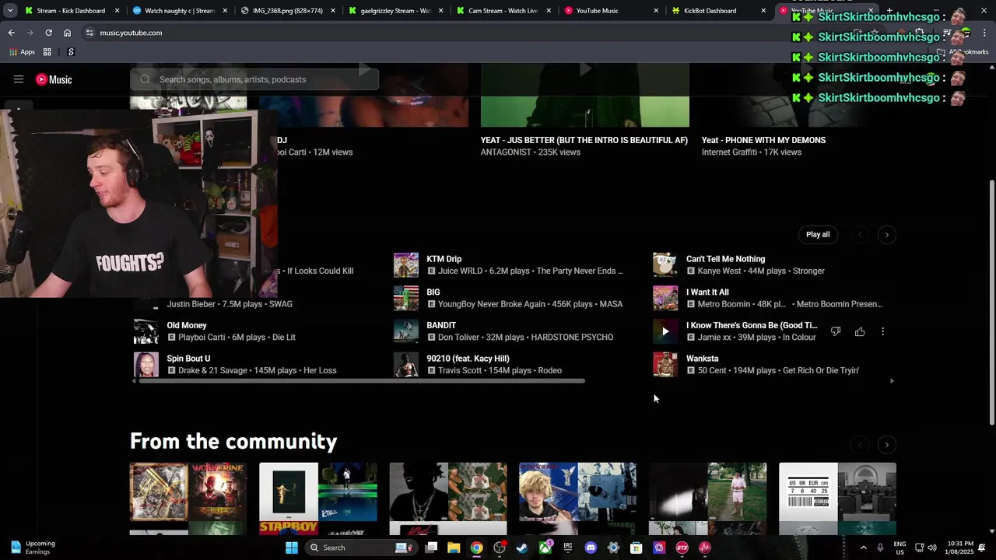996x560 pixels.
Task: Open more options for Jamie xx song
Action: click(882, 331)
